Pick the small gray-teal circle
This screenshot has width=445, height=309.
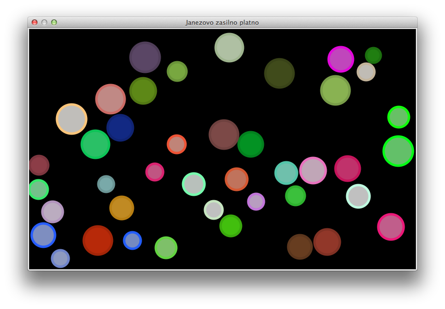[x=106, y=184]
